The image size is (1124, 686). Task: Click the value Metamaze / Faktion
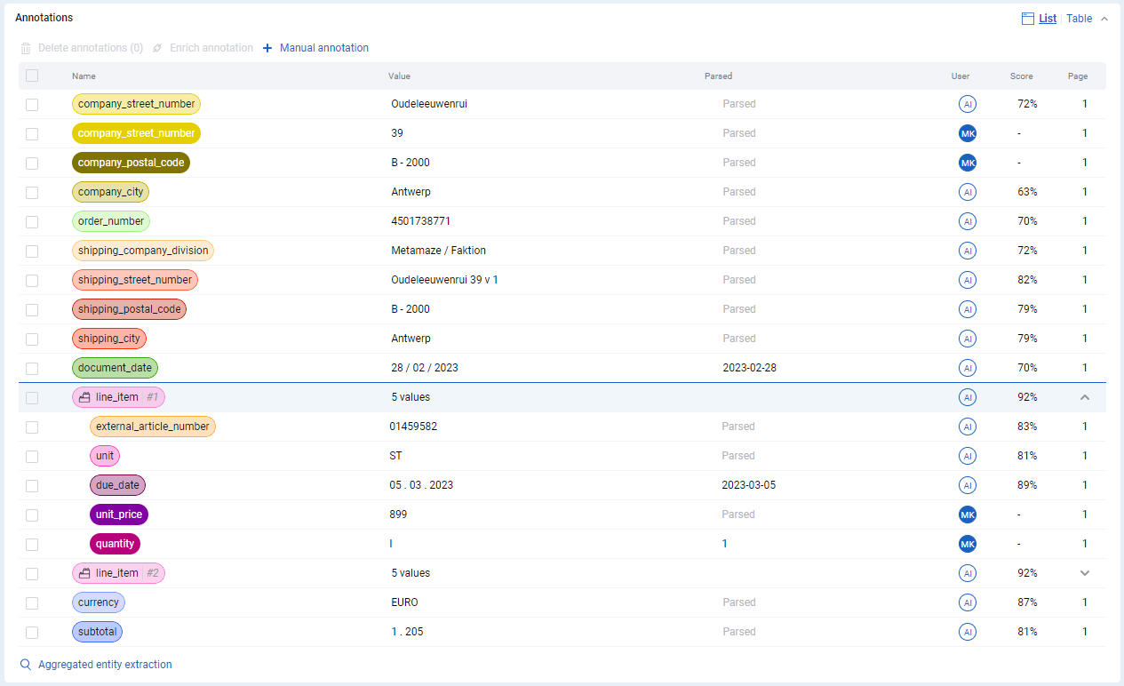(439, 251)
